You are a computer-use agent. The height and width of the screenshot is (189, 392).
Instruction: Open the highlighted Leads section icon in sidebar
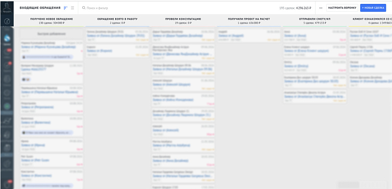[7, 39]
